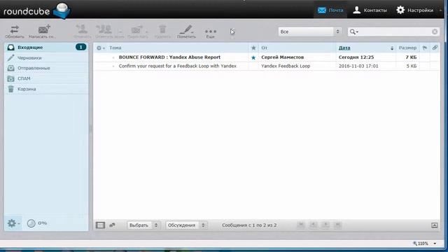
Task: Open folder actions gear menu
Action: [x=13, y=223]
